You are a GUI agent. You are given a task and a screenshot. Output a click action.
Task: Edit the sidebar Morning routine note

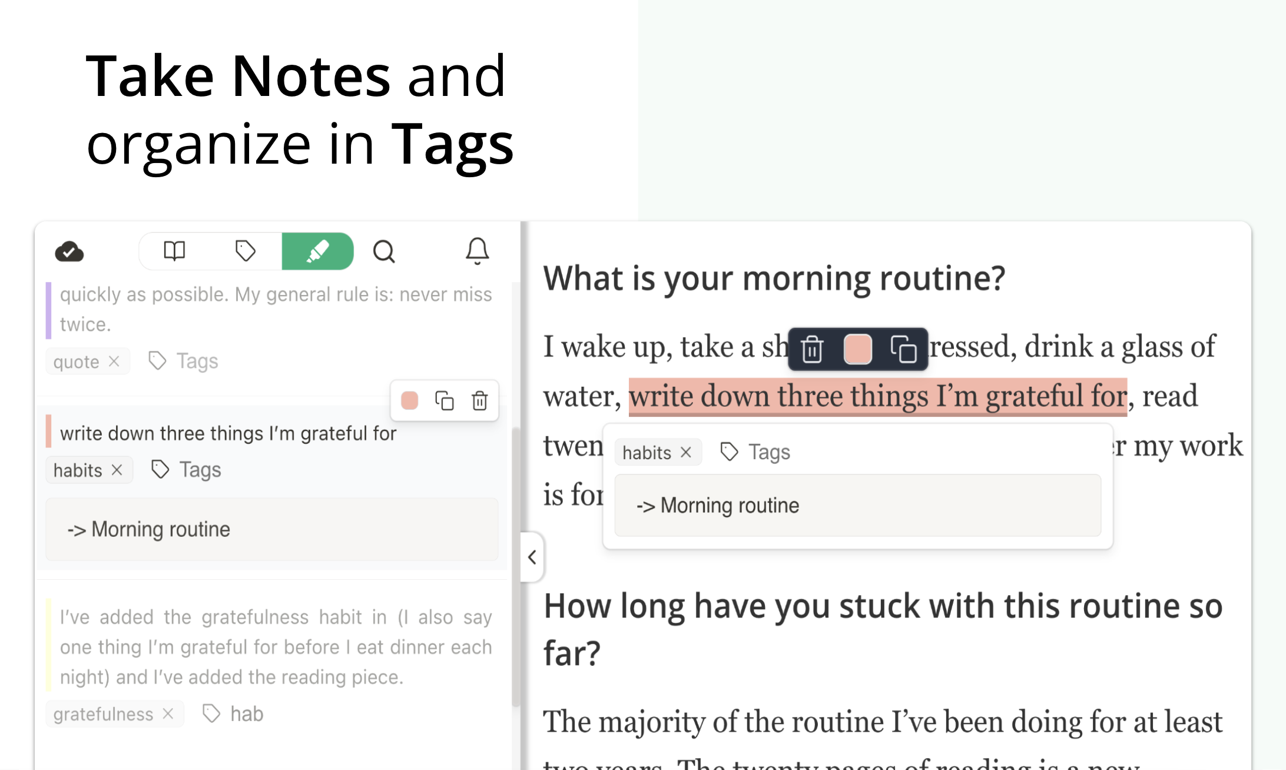pyautogui.click(x=272, y=529)
